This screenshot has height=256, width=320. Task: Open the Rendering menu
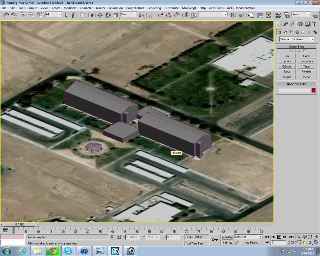click(154, 8)
